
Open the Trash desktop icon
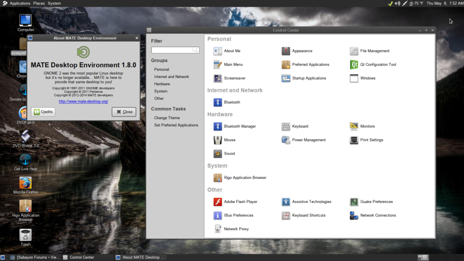[x=25, y=235]
